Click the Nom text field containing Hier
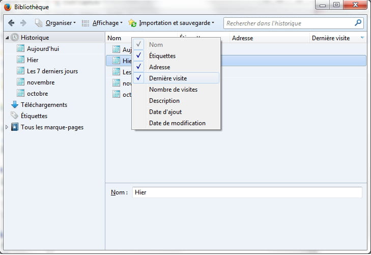Screen dimensions: 371x255 pos(247,192)
